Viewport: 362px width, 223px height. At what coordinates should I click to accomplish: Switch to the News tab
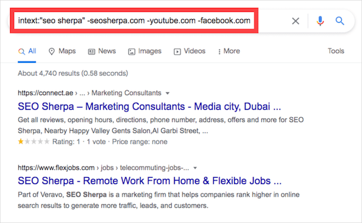pyautogui.click(x=102, y=52)
